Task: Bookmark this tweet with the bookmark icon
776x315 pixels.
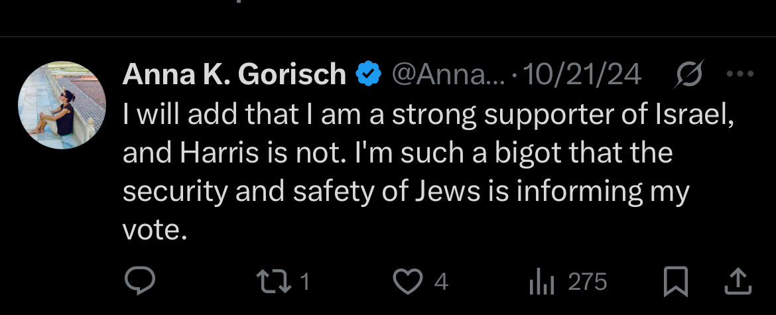Action: click(x=676, y=281)
